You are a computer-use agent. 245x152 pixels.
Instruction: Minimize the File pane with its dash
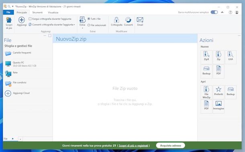point(45,35)
